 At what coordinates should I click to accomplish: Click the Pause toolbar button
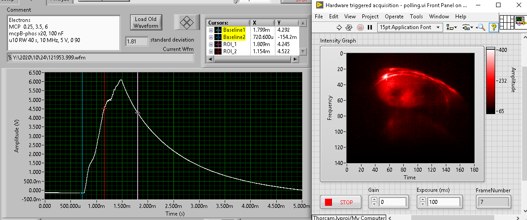(370, 27)
